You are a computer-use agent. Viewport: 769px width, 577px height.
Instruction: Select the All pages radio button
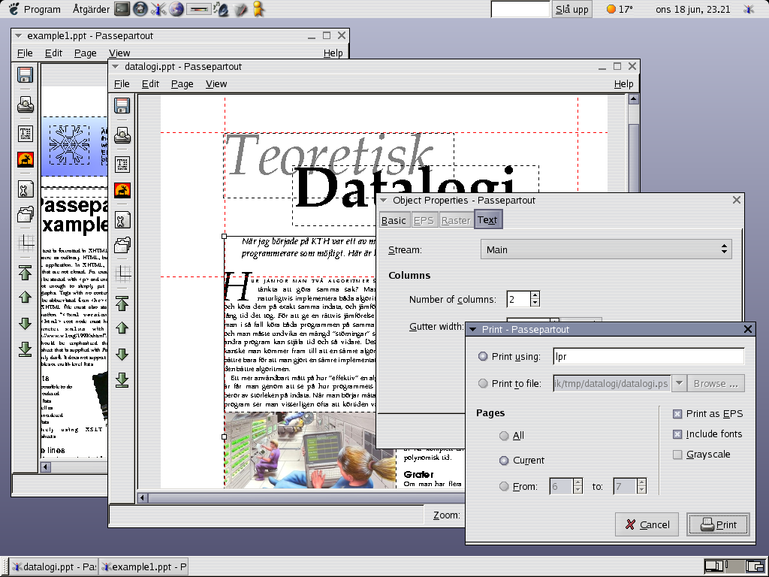[503, 436]
